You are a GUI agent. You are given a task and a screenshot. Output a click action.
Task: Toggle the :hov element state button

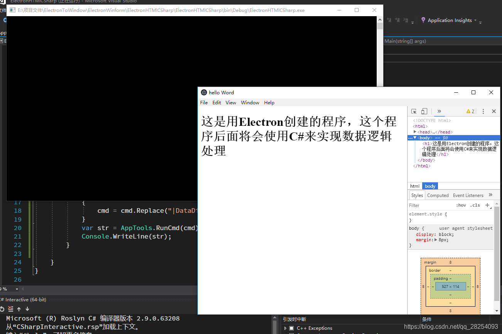(x=461, y=205)
